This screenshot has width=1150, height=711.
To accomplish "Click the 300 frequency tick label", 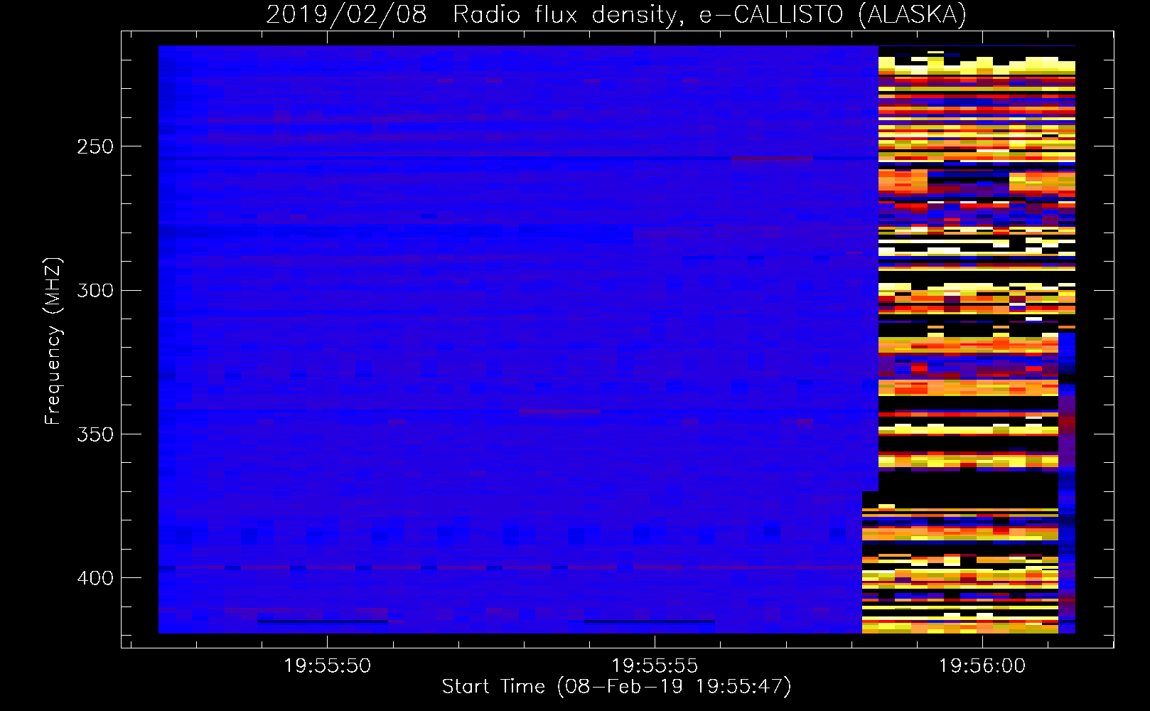I will click(95, 290).
